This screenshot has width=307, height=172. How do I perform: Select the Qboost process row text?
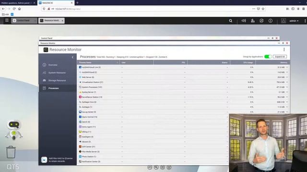click(86, 141)
